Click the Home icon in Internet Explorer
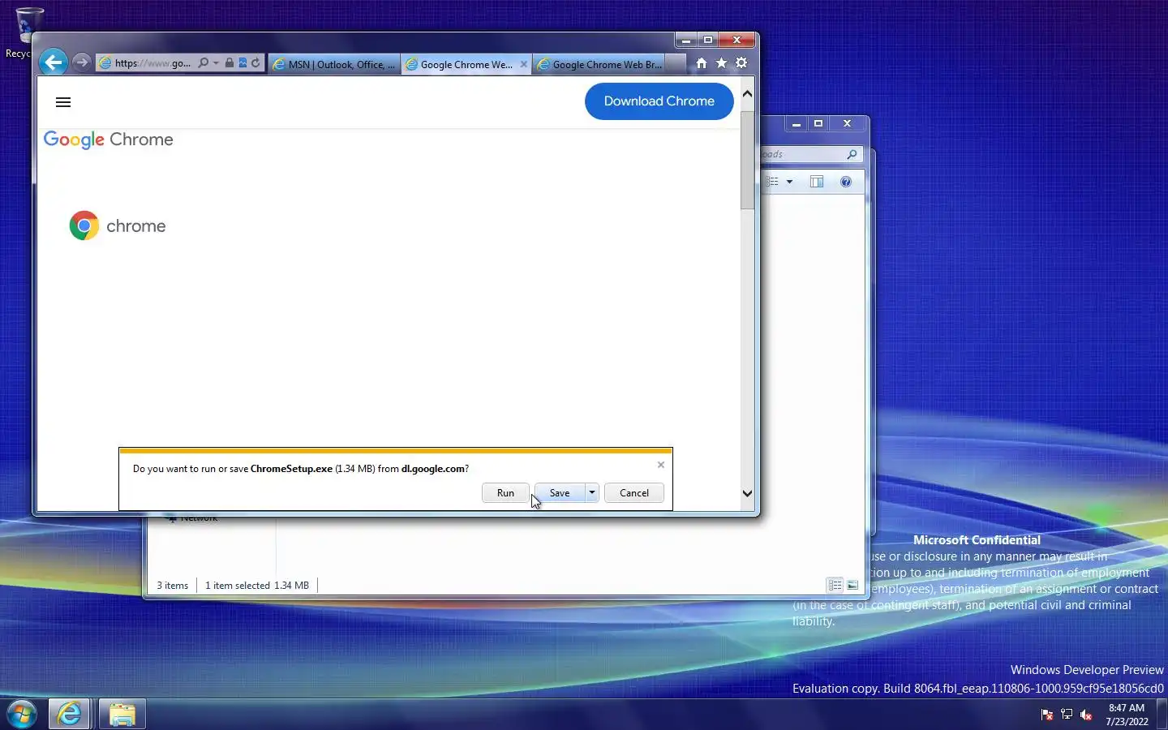Viewport: 1168px width, 730px height. coord(702,62)
